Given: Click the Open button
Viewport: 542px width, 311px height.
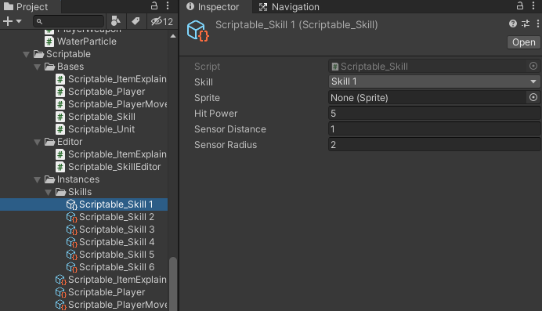Looking at the screenshot, I should pos(524,42).
